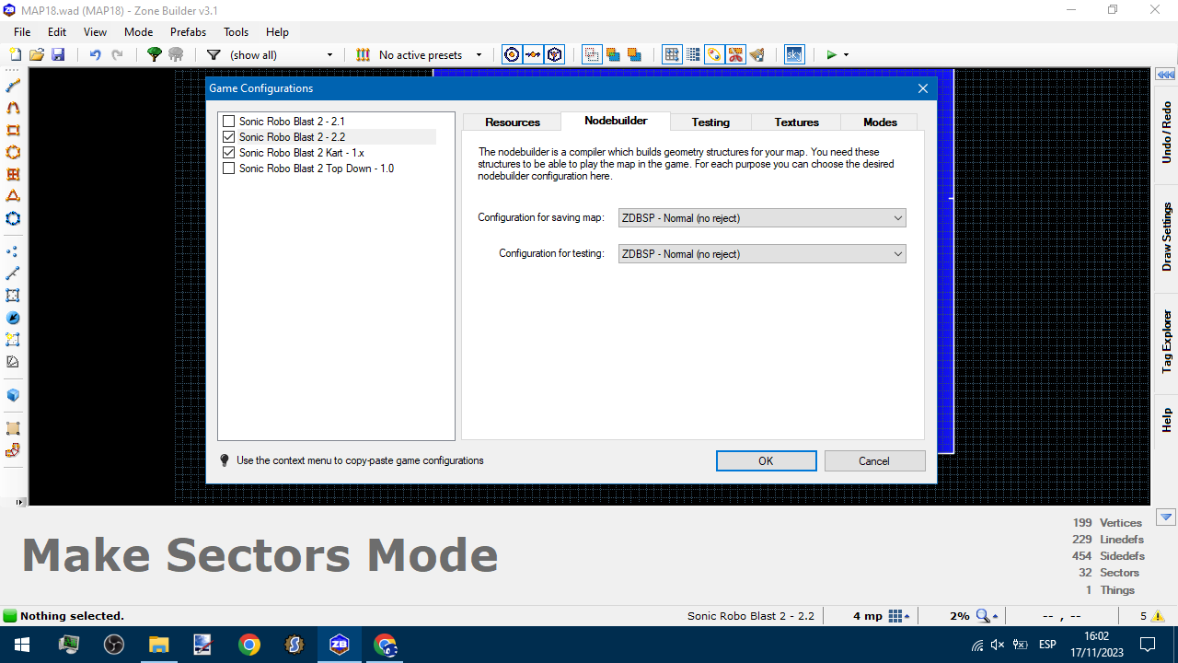The image size is (1178, 663).
Task: Switch to the Modes tab
Action: pos(880,122)
